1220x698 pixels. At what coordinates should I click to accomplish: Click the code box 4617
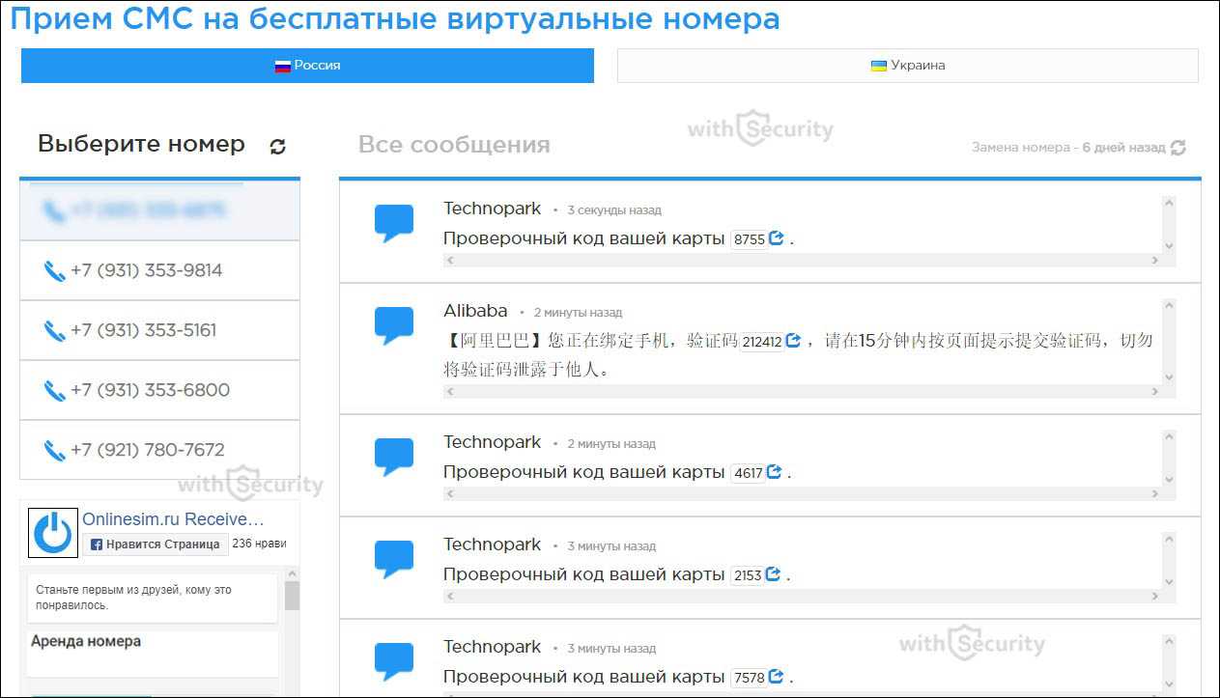pos(749,473)
